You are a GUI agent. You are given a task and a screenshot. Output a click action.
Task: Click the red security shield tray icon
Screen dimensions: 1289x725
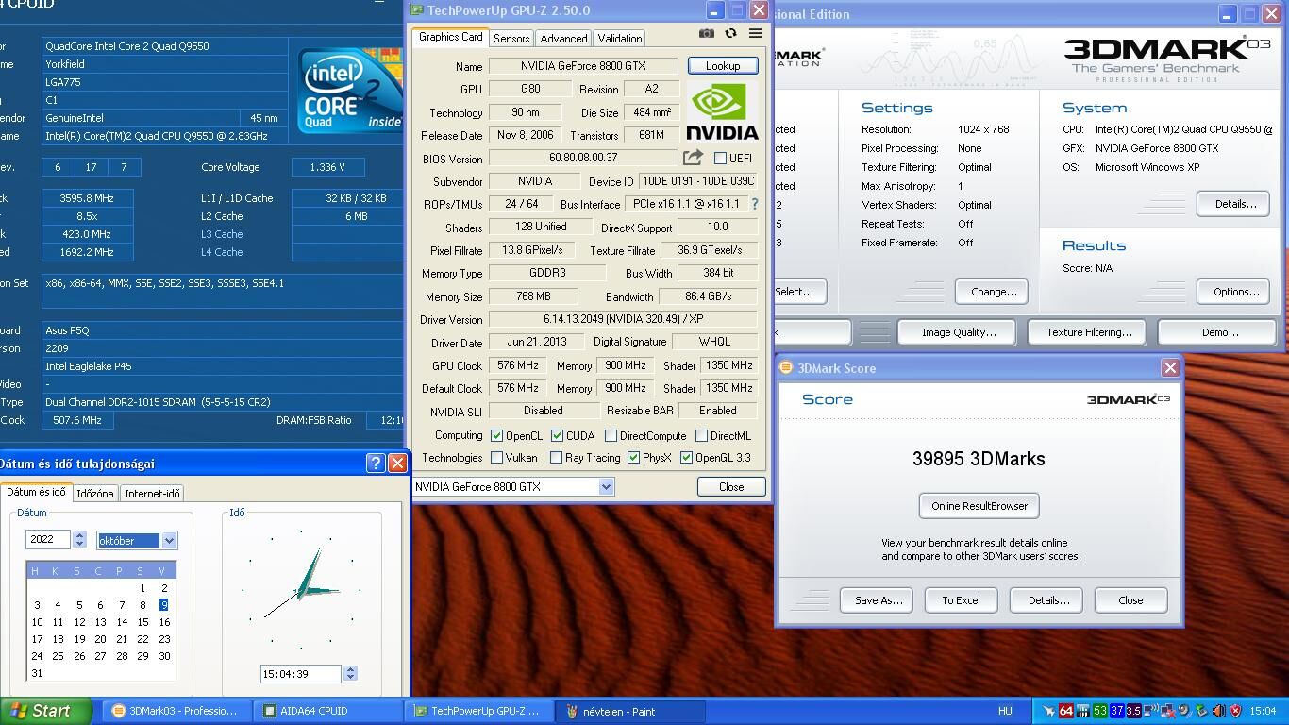(1235, 711)
